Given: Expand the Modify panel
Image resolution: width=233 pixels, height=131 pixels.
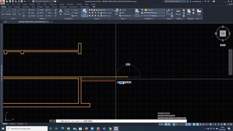Looking at the screenshot, I should [43, 19].
